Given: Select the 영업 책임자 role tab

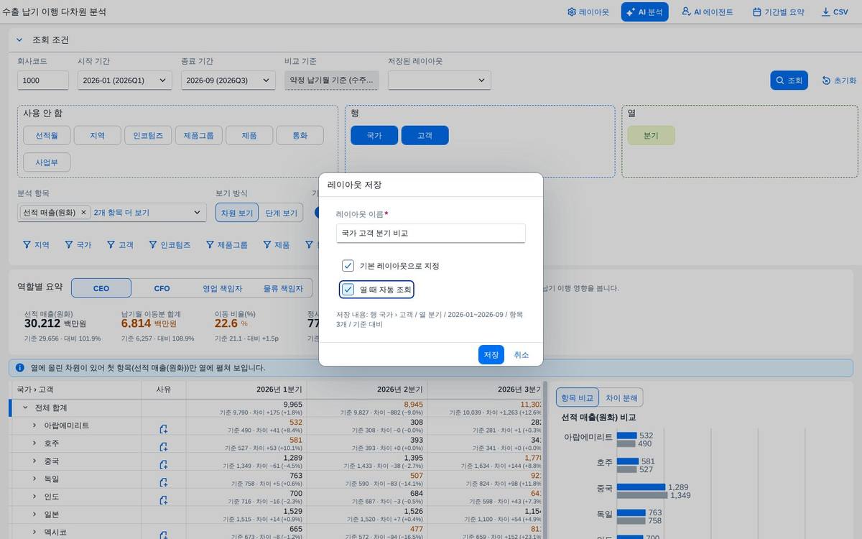Looking at the screenshot, I should click(223, 288).
